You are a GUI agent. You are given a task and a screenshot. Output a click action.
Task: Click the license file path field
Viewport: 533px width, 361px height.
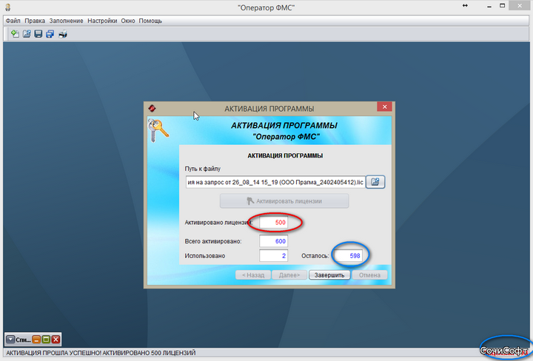click(275, 182)
